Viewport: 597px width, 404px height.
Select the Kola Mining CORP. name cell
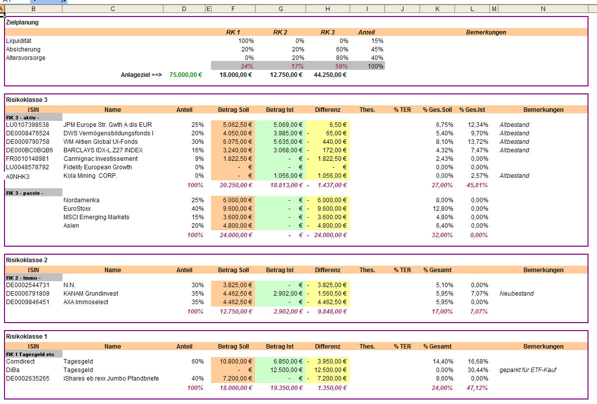tap(90, 176)
